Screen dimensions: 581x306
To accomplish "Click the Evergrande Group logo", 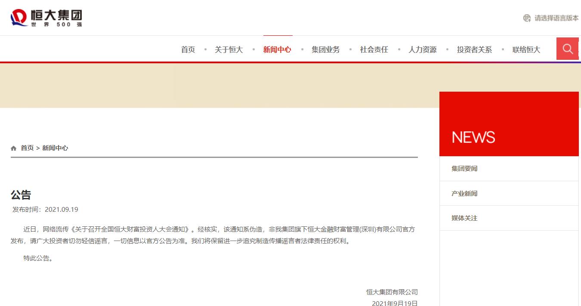I will (46, 18).
